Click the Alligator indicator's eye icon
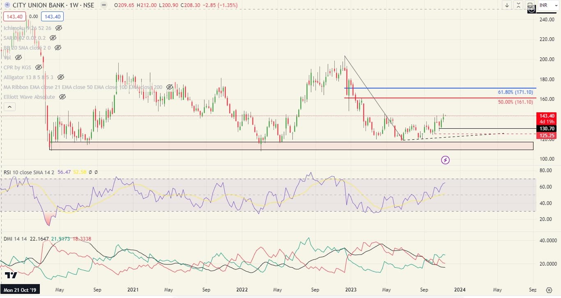Screen dimensions: 561x298 tap(61, 77)
